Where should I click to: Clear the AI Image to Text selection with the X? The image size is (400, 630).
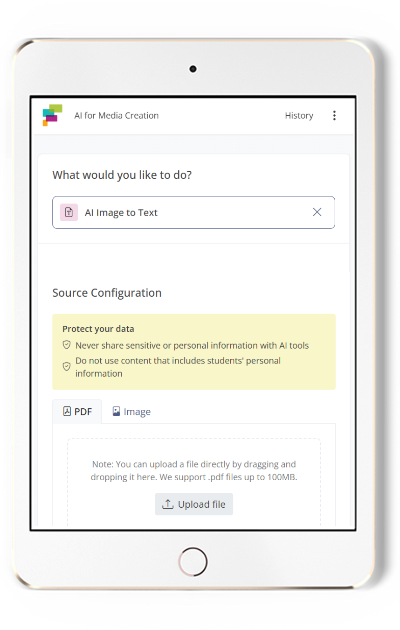pos(317,212)
